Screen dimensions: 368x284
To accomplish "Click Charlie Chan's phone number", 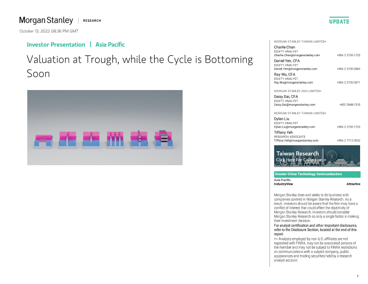I will (x=348, y=55).
